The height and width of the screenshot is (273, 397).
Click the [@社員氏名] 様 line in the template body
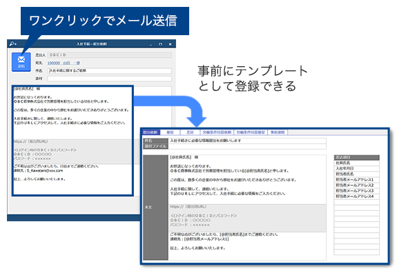pyautogui.click(x=184, y=157)
